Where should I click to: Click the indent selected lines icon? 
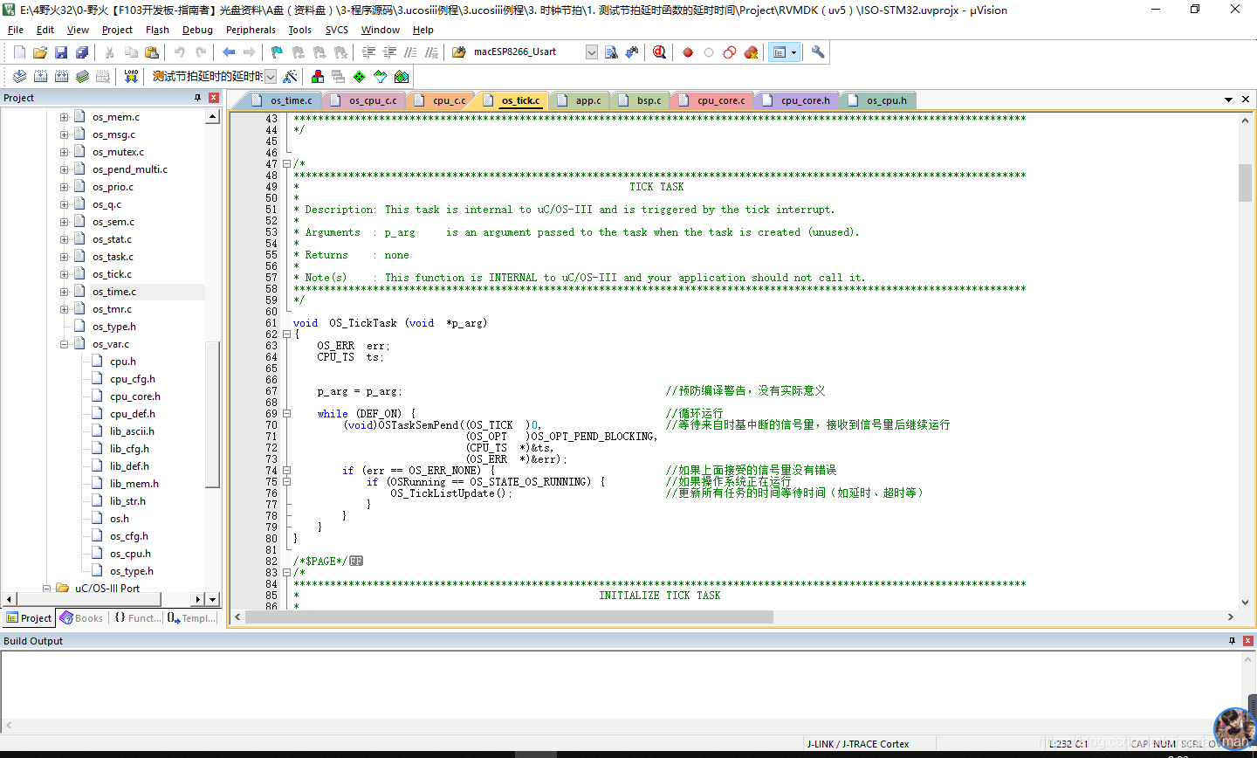click(x=369, y=52)
